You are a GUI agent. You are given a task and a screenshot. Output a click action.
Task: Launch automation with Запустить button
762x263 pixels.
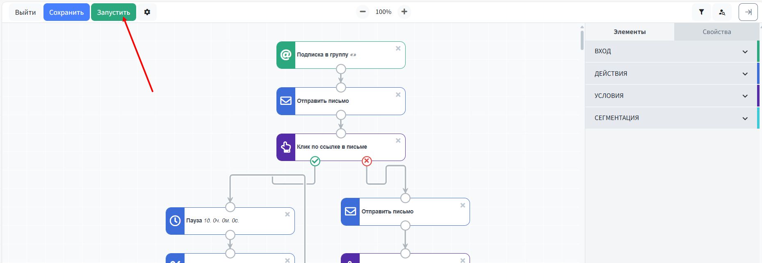tap(114, 12)
